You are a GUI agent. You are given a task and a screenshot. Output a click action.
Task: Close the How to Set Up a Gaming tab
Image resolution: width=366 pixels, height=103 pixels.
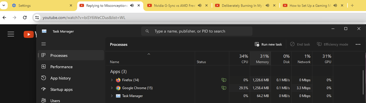click(342, 5)
